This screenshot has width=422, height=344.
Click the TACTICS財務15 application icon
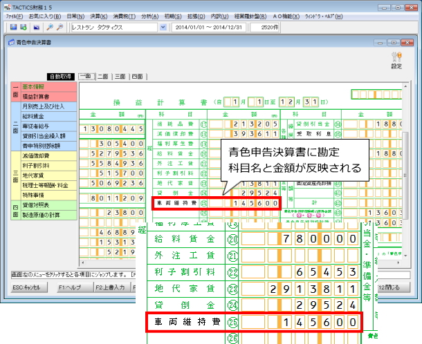(8, 8)
